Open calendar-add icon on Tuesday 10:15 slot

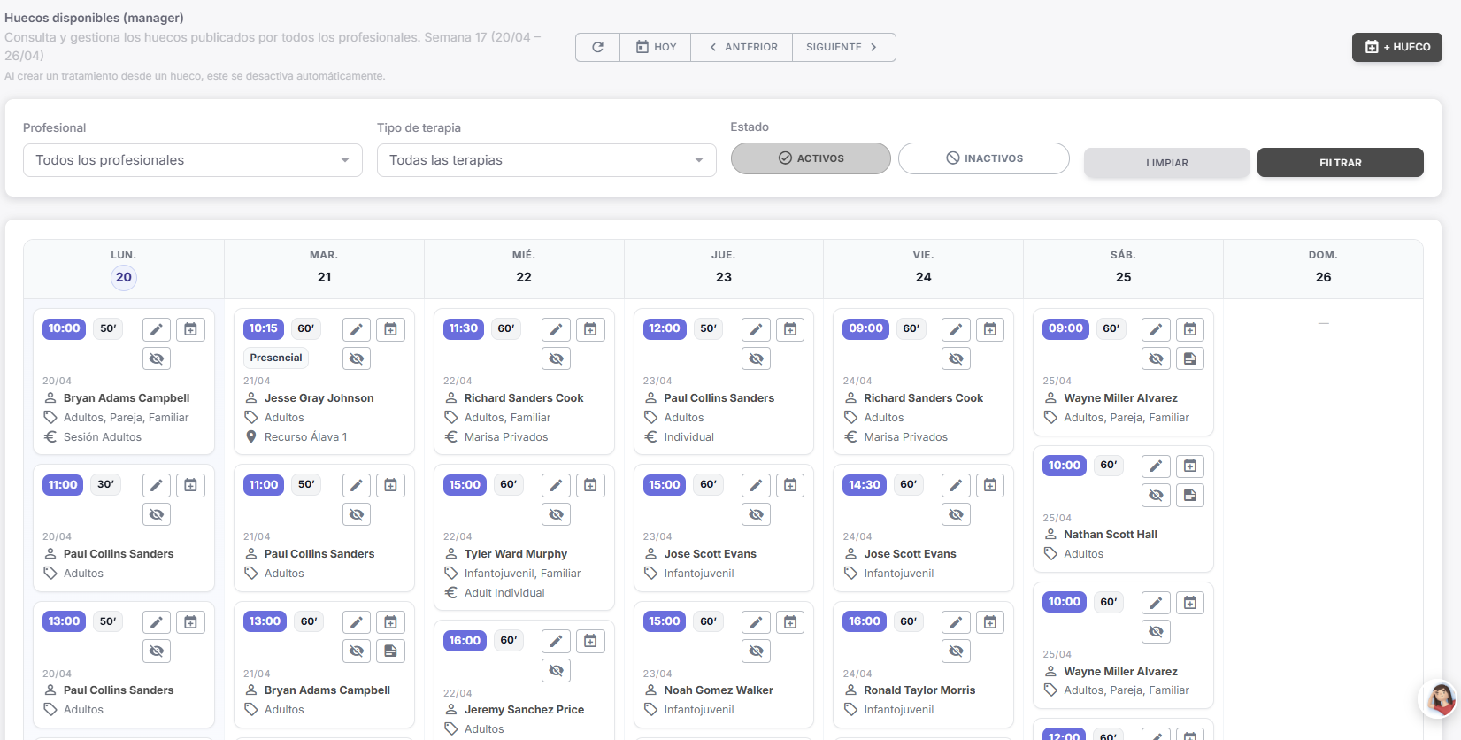[390, 329]
